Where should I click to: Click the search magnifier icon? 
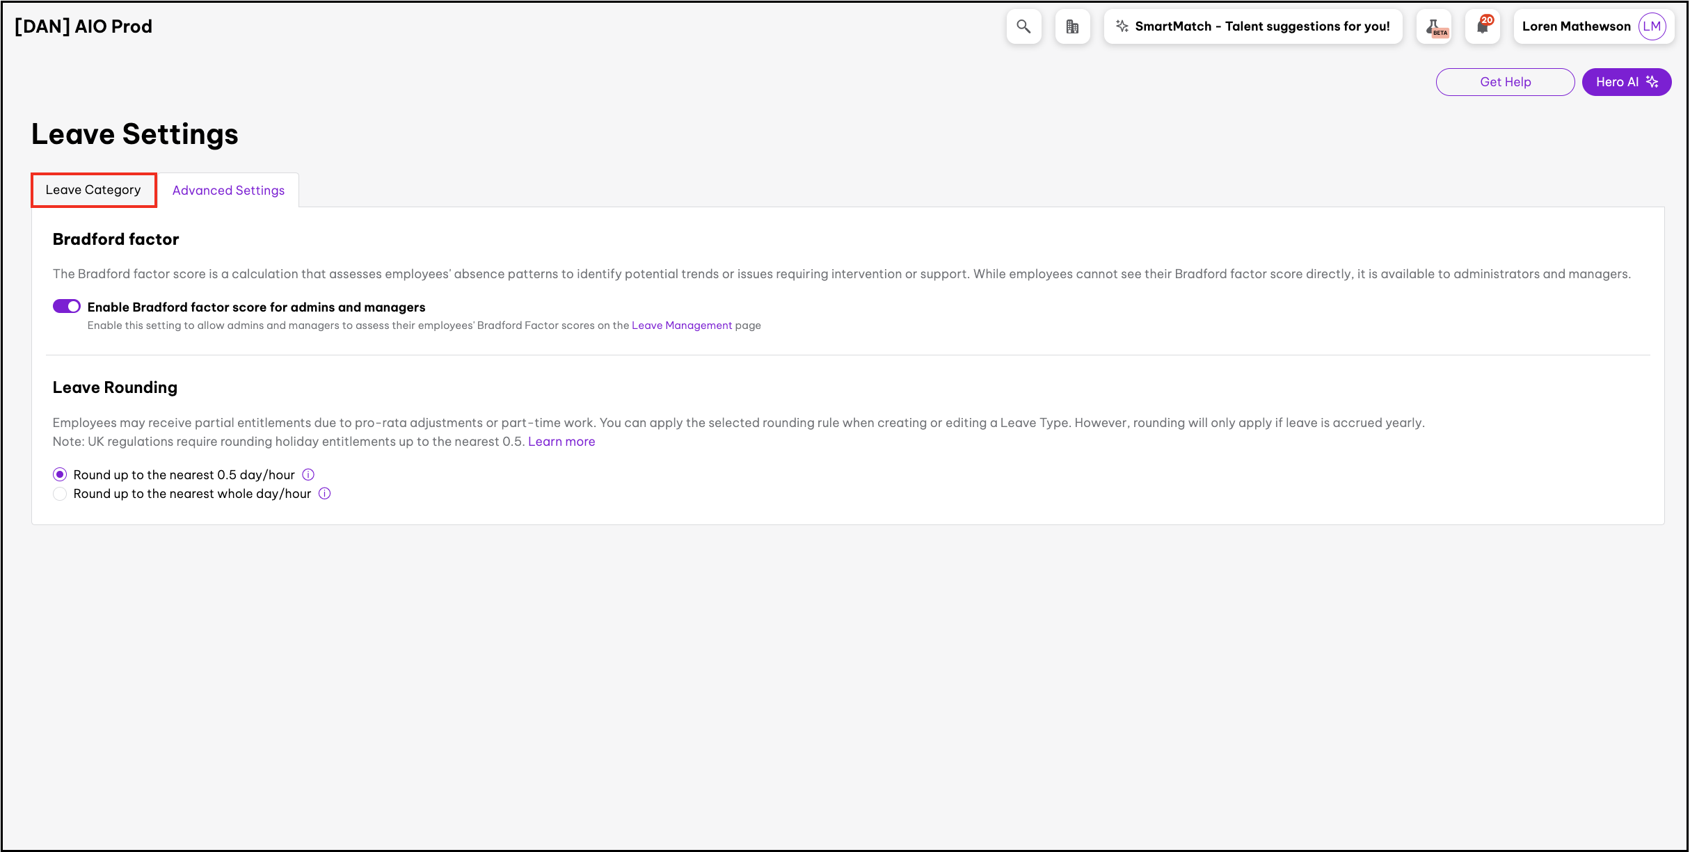[1023, 26]
